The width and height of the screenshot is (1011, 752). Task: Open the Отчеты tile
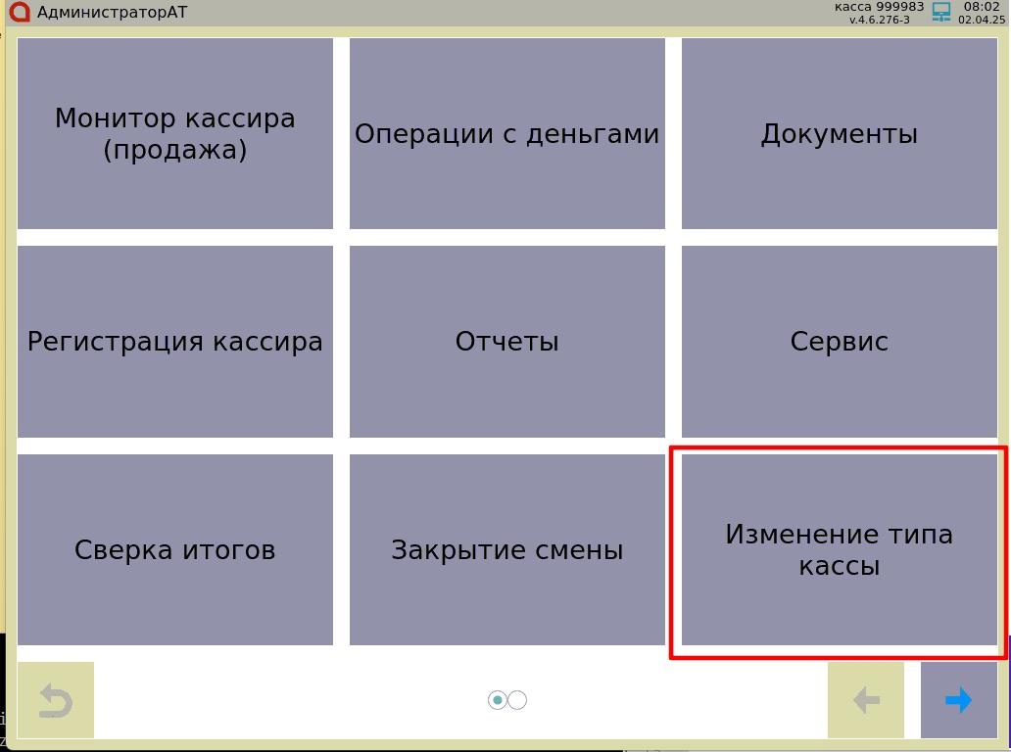tap(506, 342)
